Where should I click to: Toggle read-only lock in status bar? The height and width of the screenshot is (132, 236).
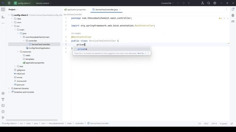[232, 124]
